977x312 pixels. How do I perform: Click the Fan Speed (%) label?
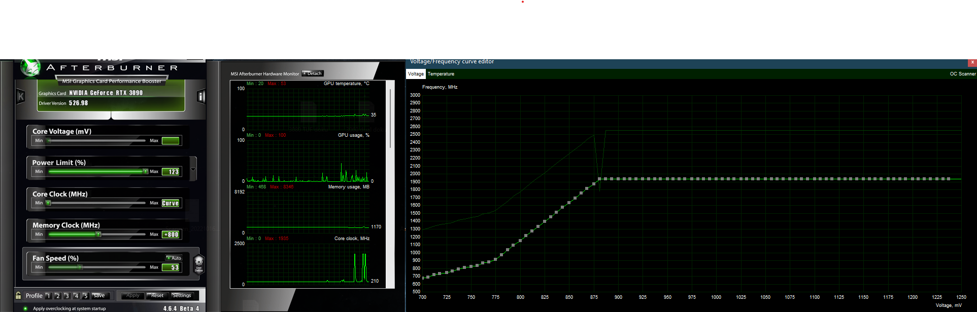coord(55,258)
